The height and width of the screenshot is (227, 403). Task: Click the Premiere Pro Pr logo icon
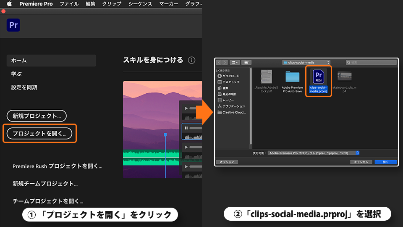[x=13, y=25]
